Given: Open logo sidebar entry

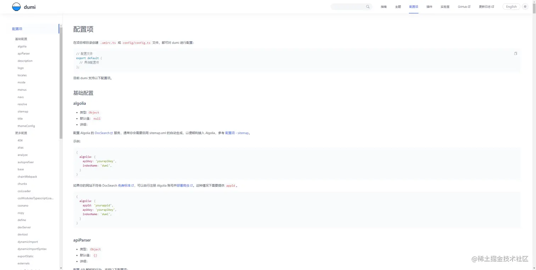Looking at the screenshot, I should tap(21, 68).
